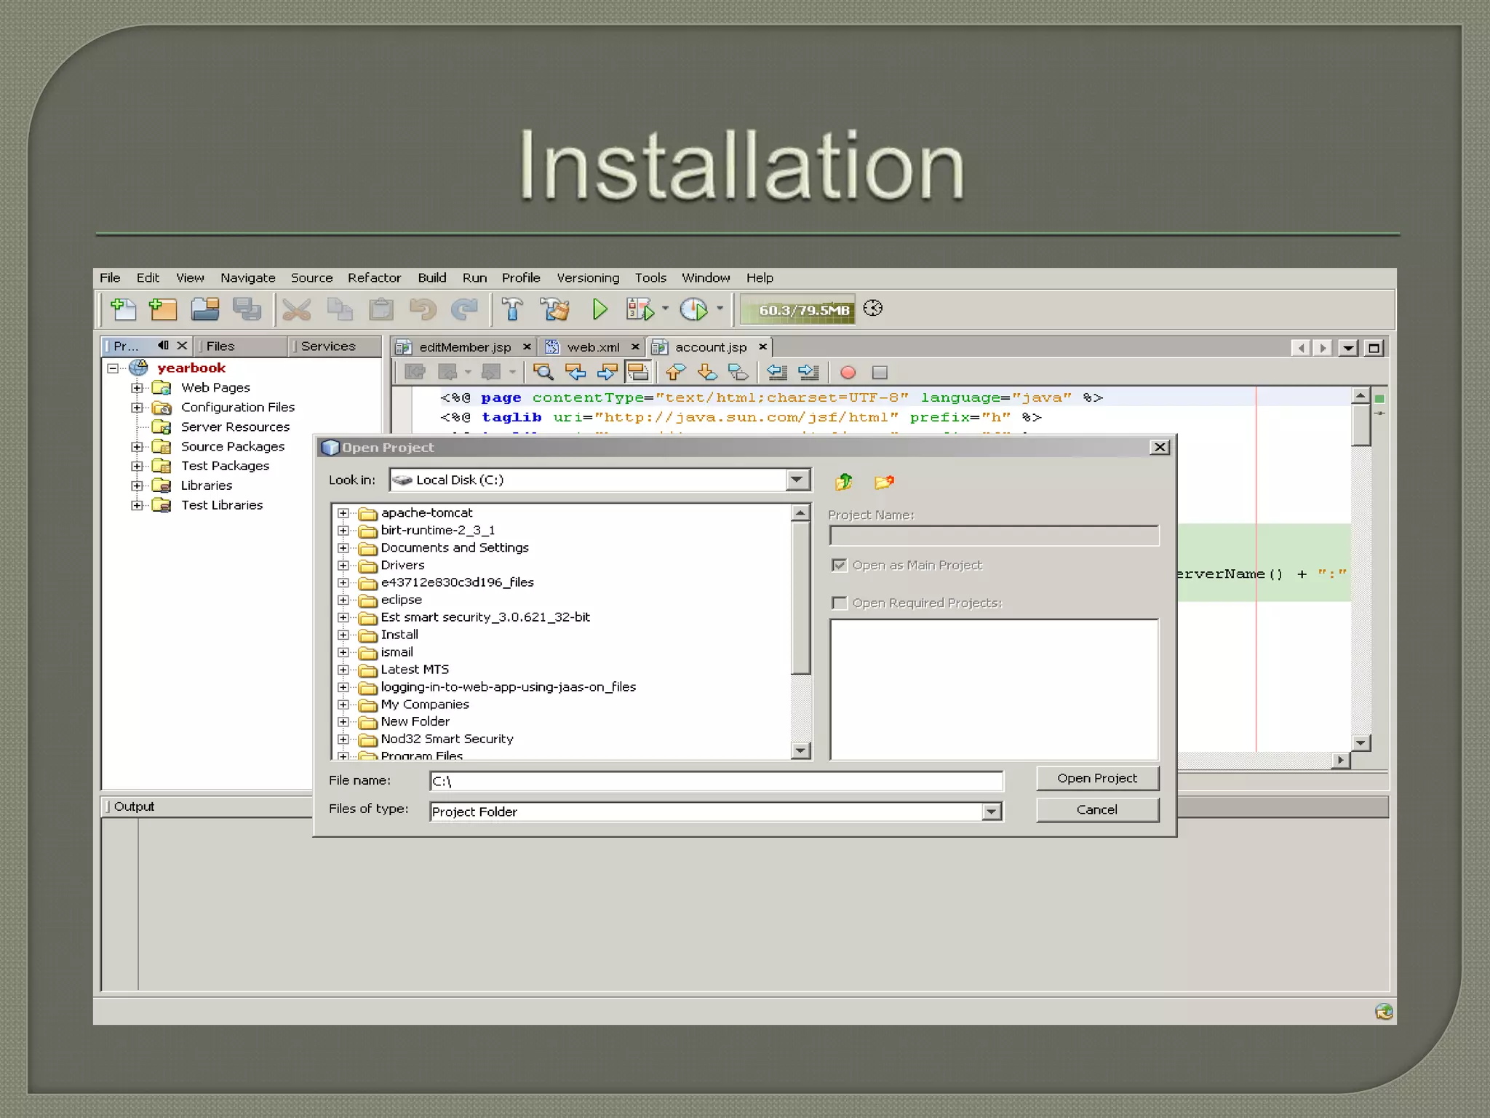The width and height of the screenshot is (1490, 1118).
Task: Open the Refactor menu
Action: [374, 278]
